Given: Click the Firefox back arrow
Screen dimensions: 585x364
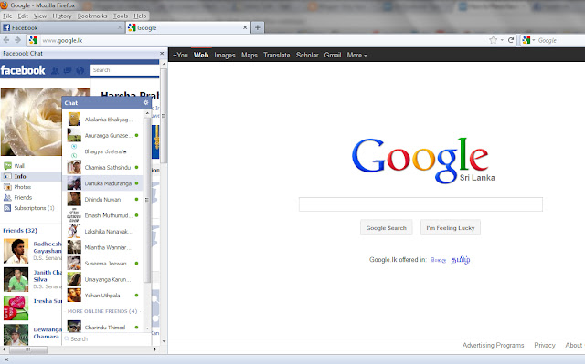Looking at the screenshot, I should pyautogui.click(x=6, y=40).
